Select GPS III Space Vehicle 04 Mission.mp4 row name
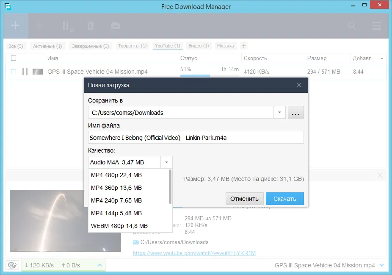392x275 pixels. (97, 72)
